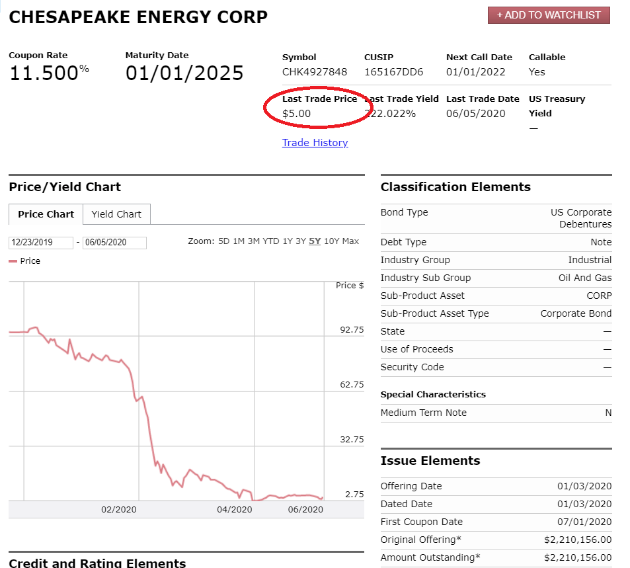Click the 02/2020 label on chart axis
The width and height of the screenshot is (630, 568).
(119, 510)
